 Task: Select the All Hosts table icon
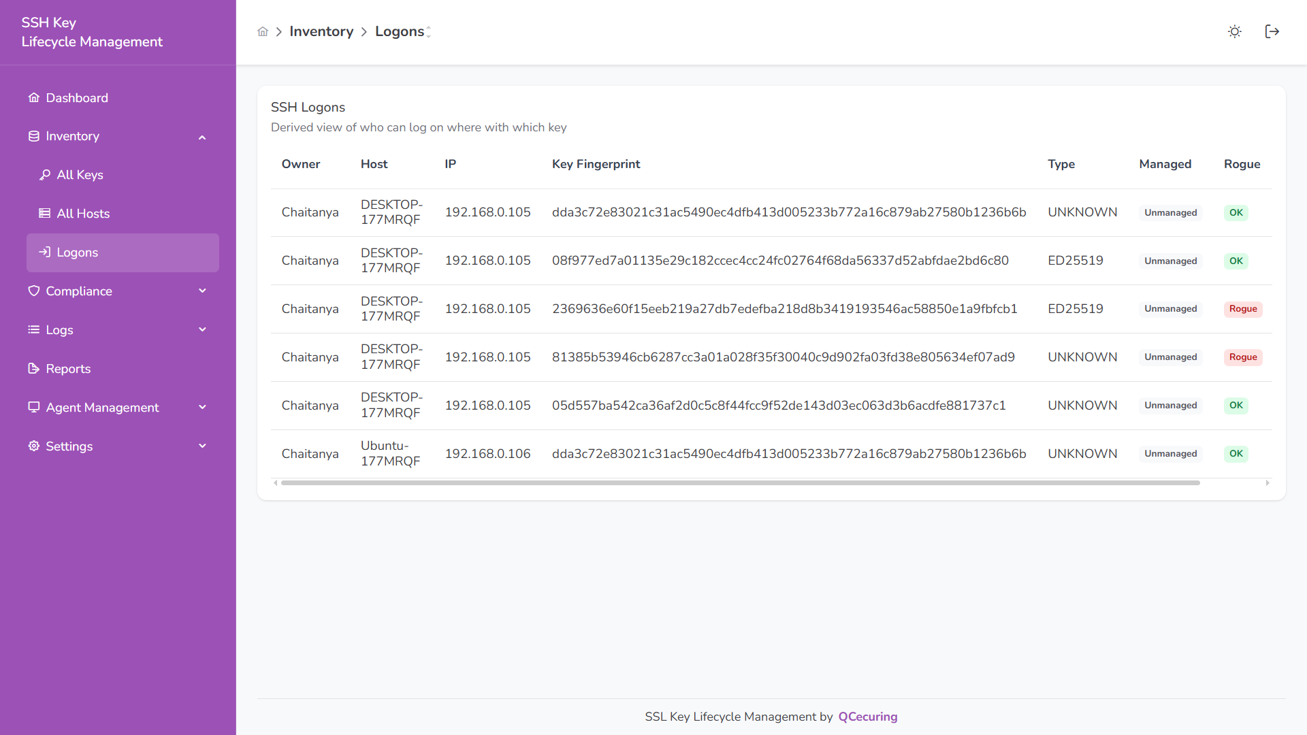pyautogui.click(x=45, y=213)
